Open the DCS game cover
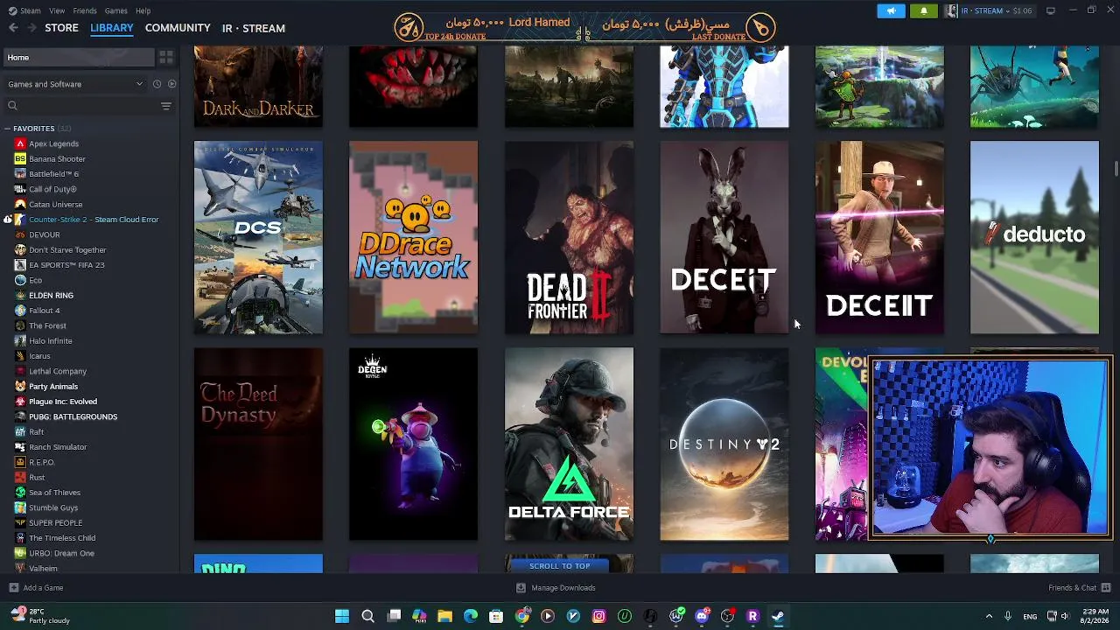The image size is (1120, 630). click(258, 237)
